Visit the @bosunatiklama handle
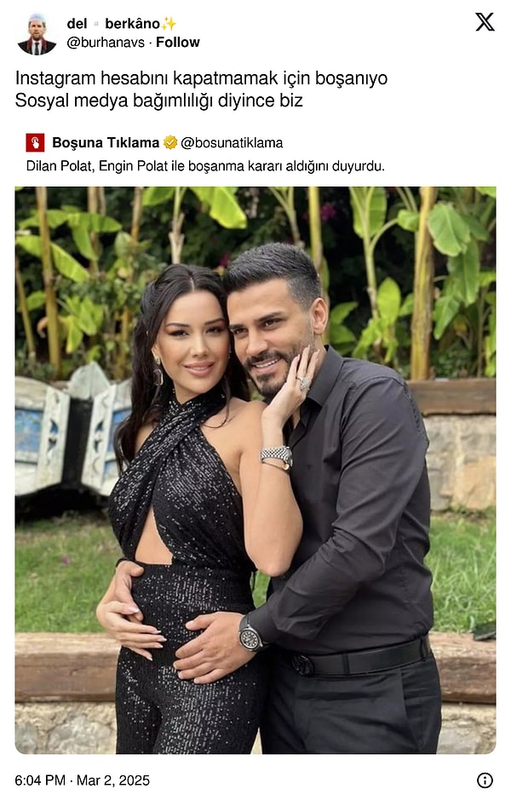This screenshot has height=806, width=511. point(232,142)
